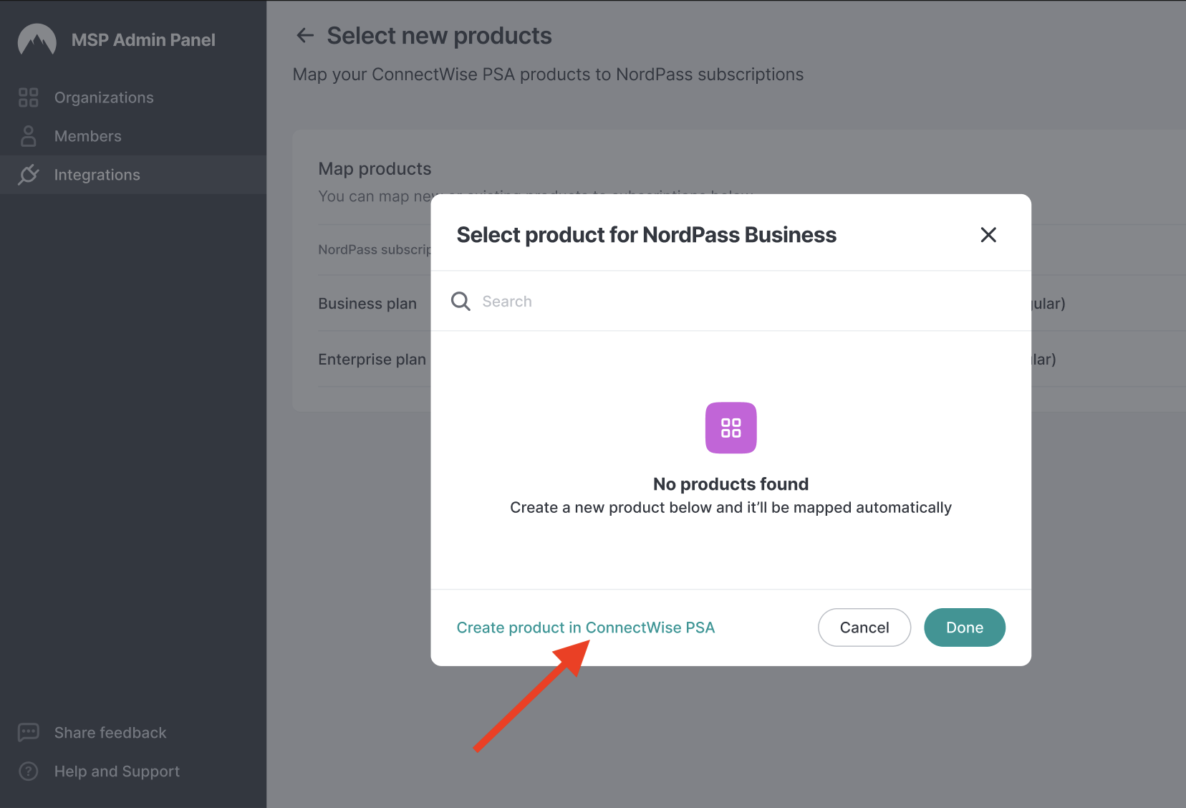Click the search magnifier icon
The image size is (1186, 808).
461,301
